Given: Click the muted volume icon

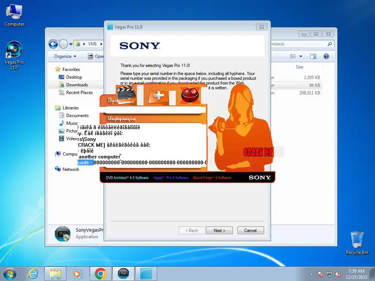Looking at the screenshot, I should pos(338,274).
